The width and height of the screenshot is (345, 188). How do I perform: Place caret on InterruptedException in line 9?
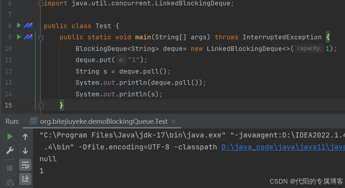(282, 37)
